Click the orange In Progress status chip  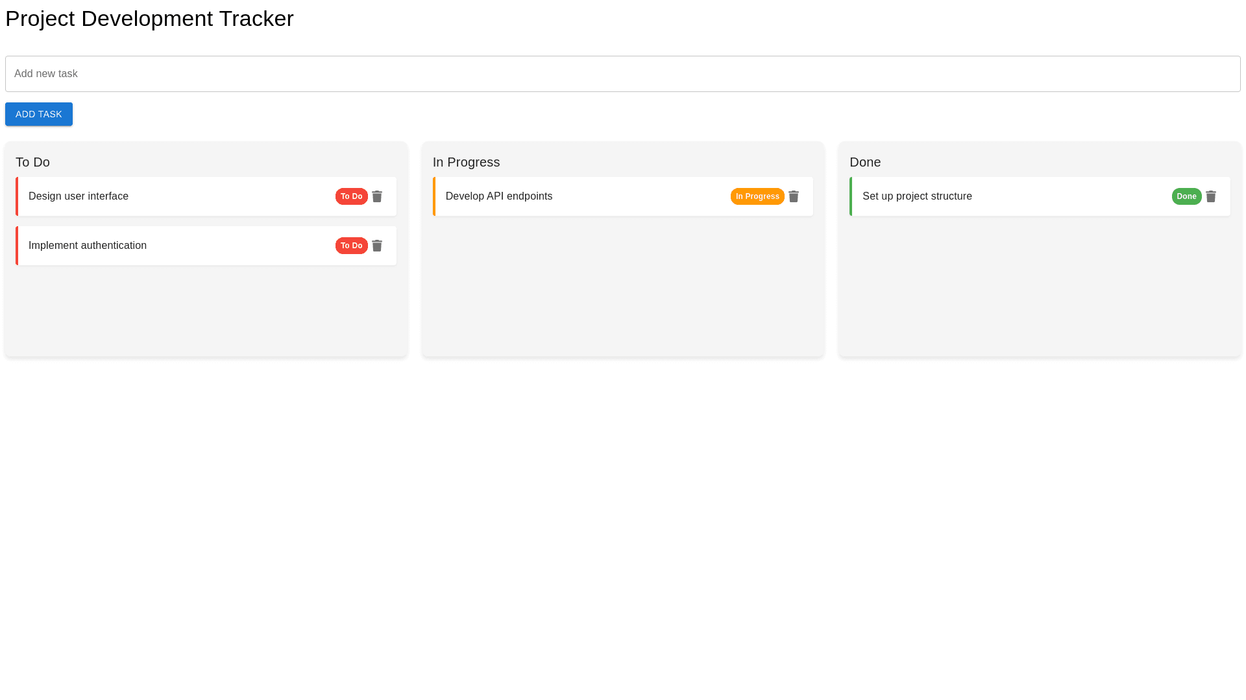pos(757,196)
